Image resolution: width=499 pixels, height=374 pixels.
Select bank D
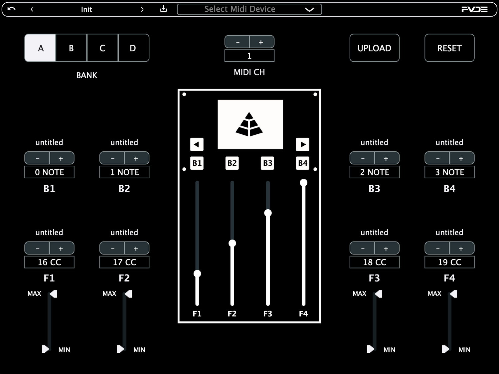[133, 48]
